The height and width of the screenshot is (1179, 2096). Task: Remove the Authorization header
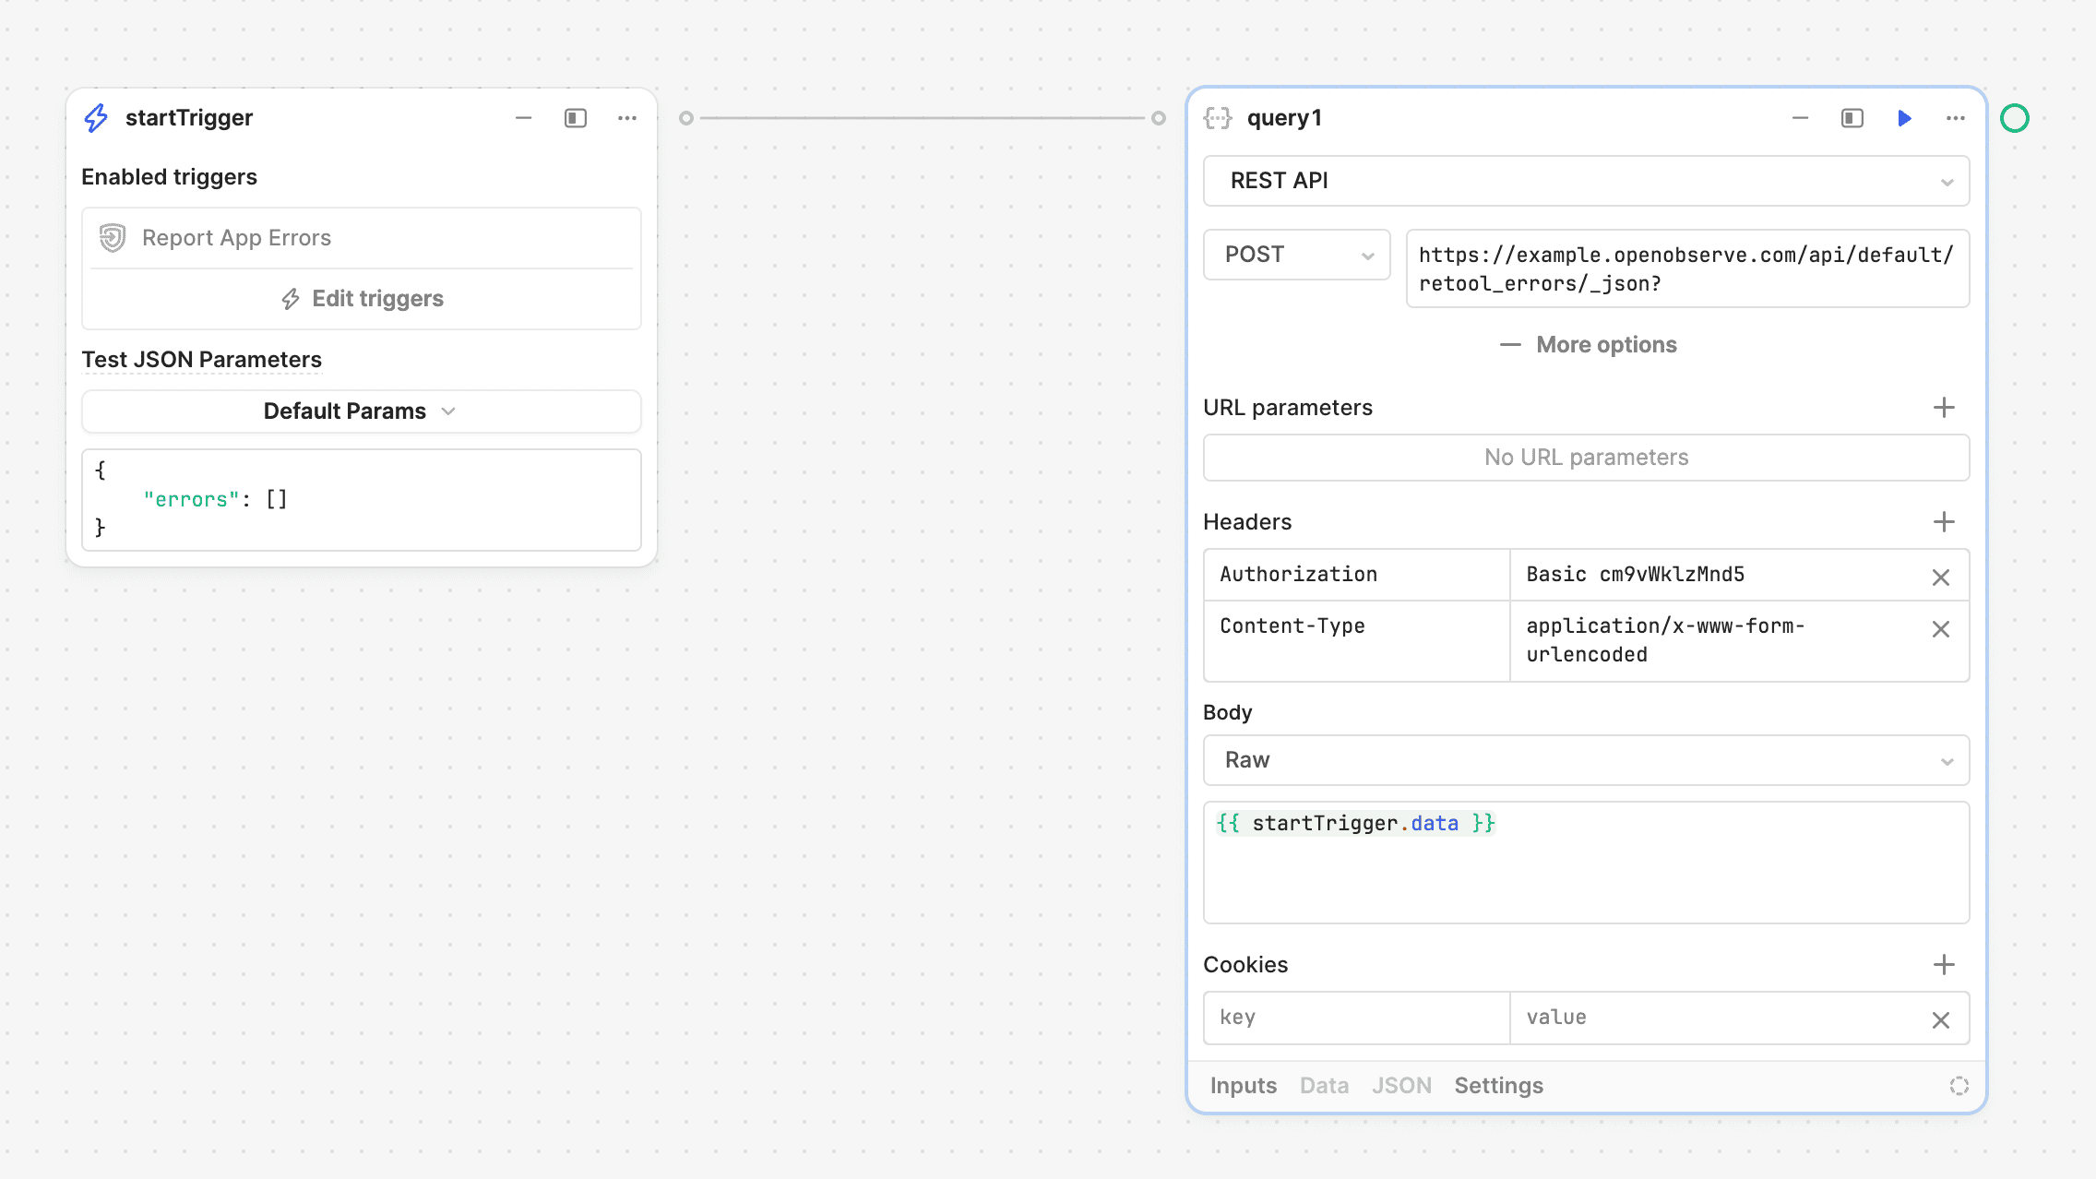(1942, 576)
